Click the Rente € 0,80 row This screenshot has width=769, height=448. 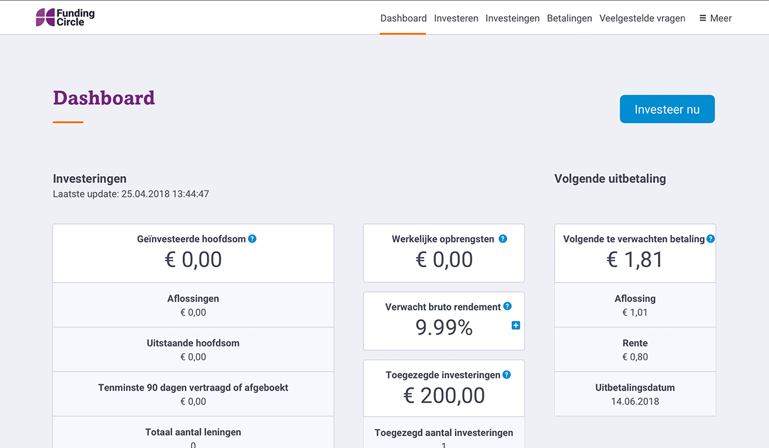(635, 350)
